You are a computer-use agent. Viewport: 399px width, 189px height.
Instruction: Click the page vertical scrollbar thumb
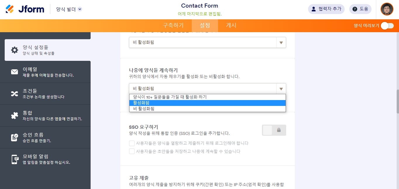(397, 101)
